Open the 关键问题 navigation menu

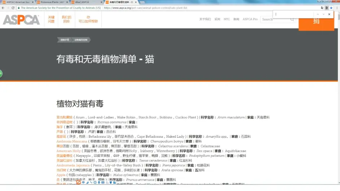click(51, 19)
